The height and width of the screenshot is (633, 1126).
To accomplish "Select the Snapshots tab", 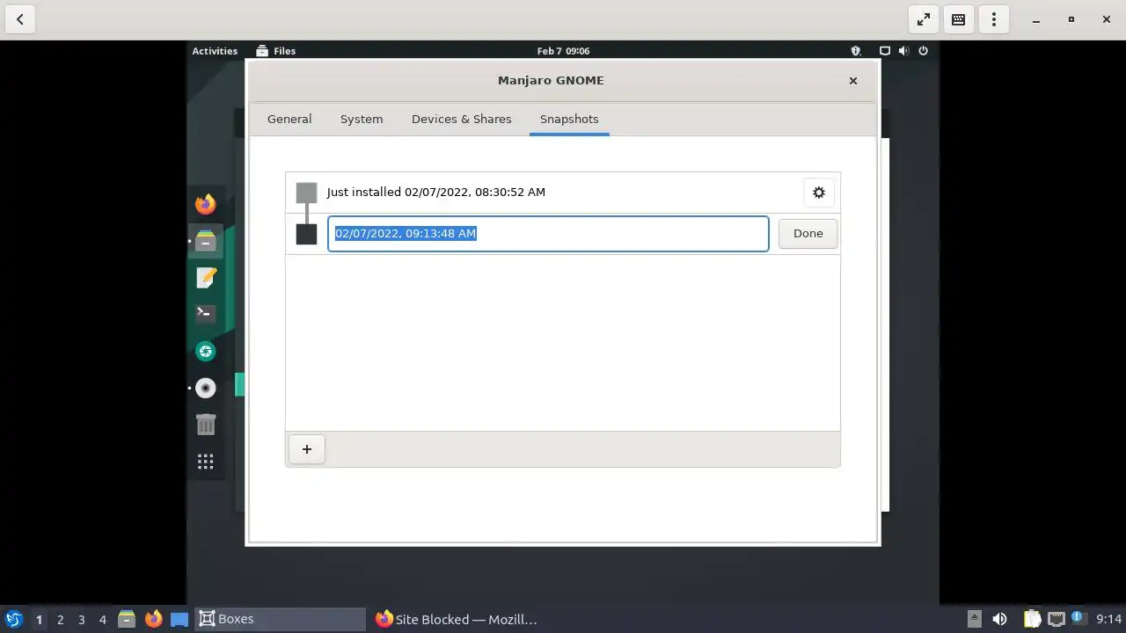I will (x=569, y=119).
